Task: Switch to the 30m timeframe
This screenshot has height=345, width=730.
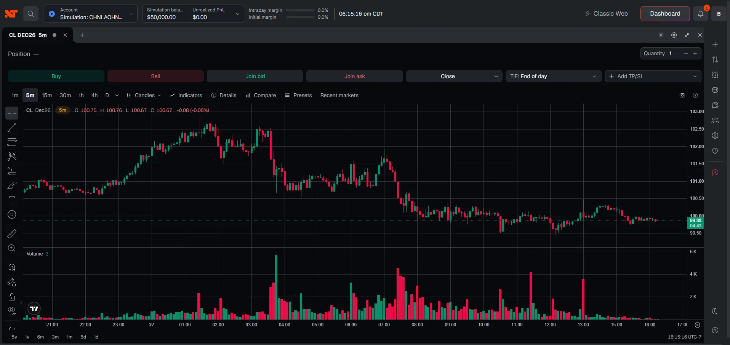Action: [x=65, y=95]
